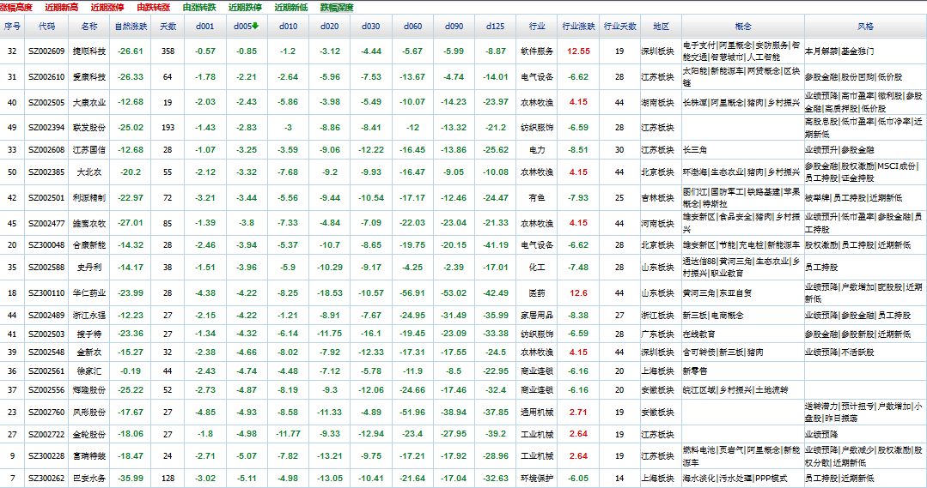The width and height of the screenshot is (927, 488).
Task: Select stock code SZ300048
Action: pyautogui.click(x=46, y=245)
